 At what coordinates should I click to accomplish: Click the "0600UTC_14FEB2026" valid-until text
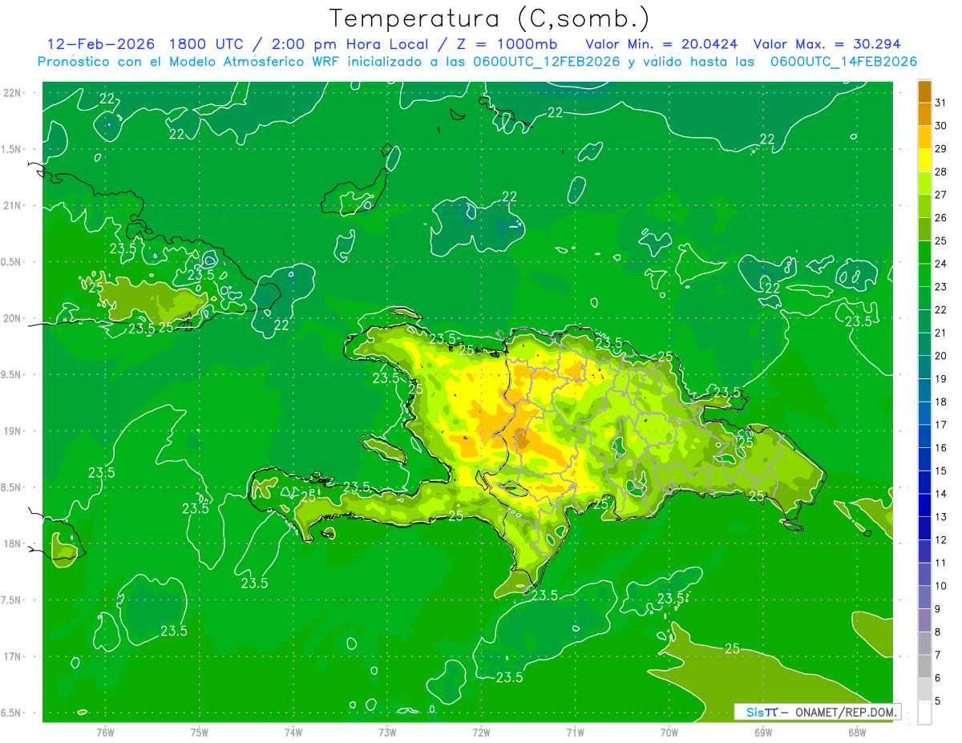tap(843, 62)
